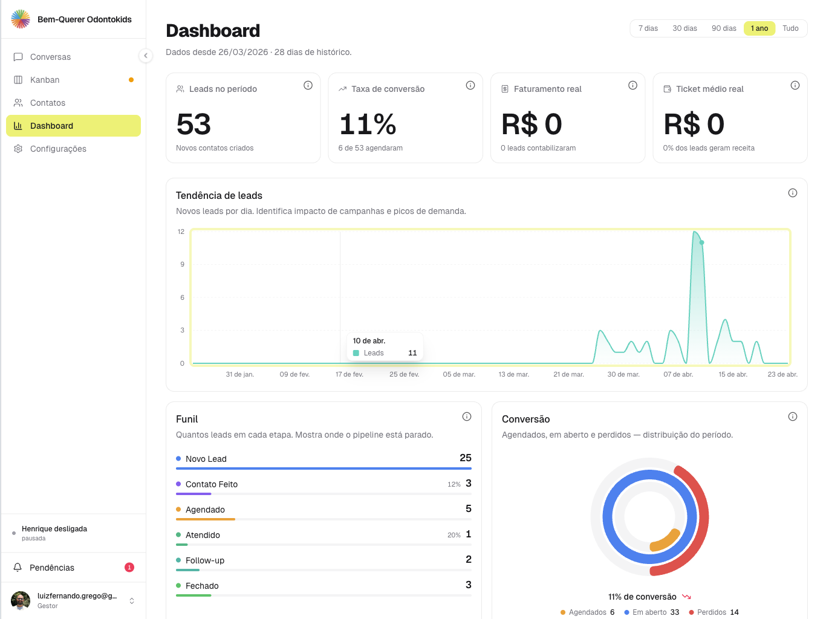This screenshot has width=826, height=619.
Task: Show info for Tendência de leads chart
Action: pos(792,193)
